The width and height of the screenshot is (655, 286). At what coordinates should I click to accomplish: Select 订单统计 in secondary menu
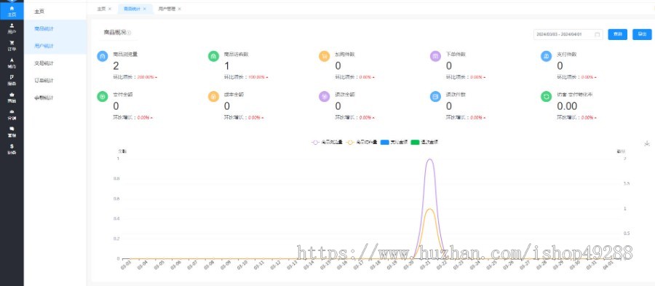point(55,80)
